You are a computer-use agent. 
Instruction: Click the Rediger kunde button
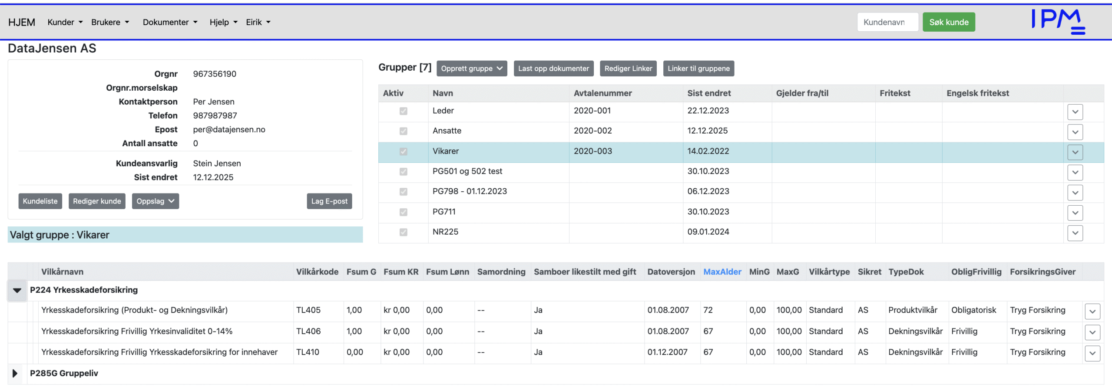pos(97,201)
